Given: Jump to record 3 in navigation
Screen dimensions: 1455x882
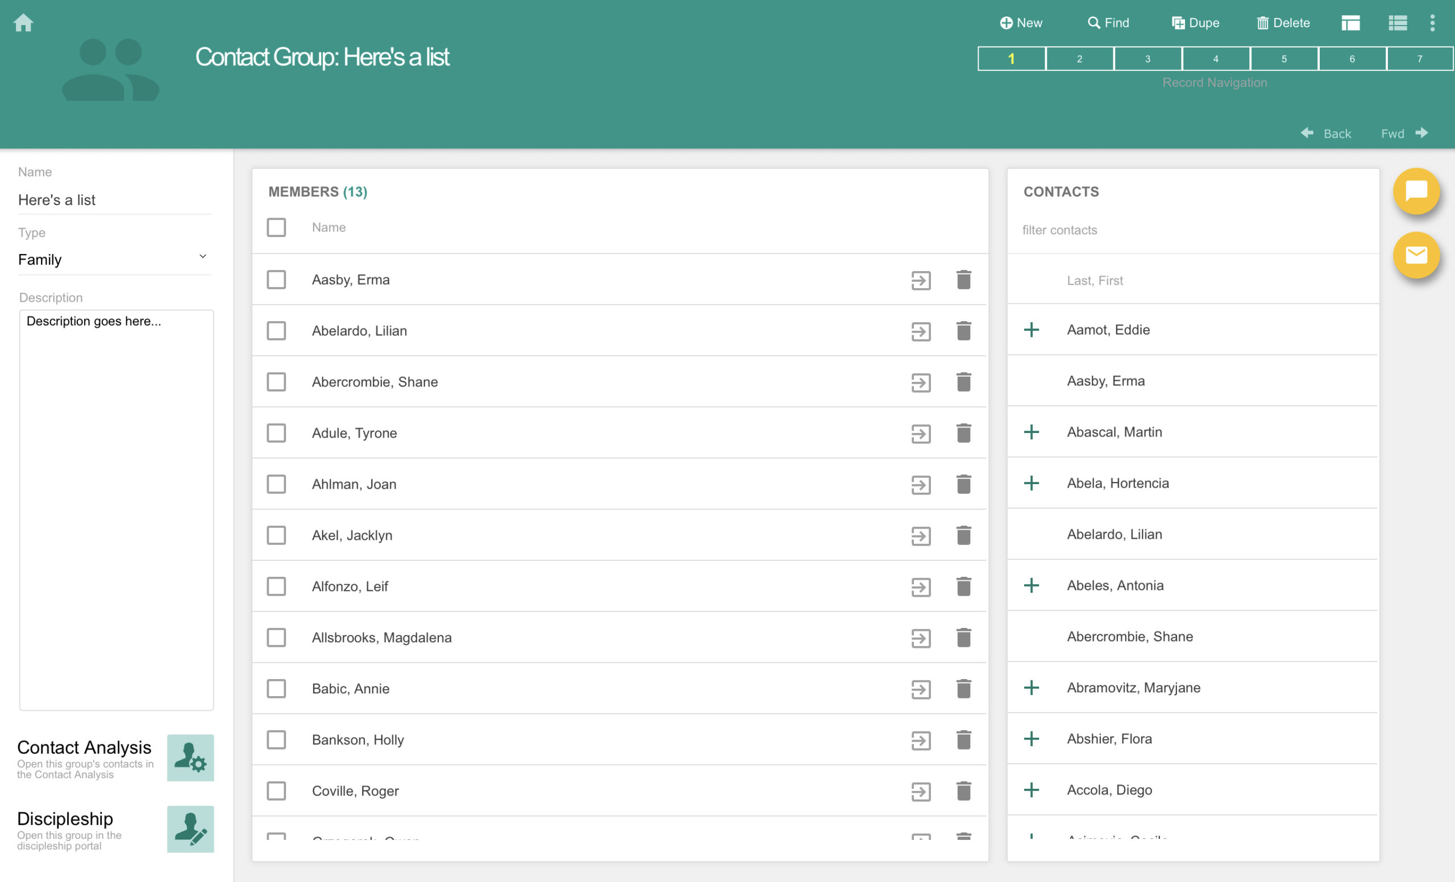Looking at the screenshot, I should pos(1148,59).
